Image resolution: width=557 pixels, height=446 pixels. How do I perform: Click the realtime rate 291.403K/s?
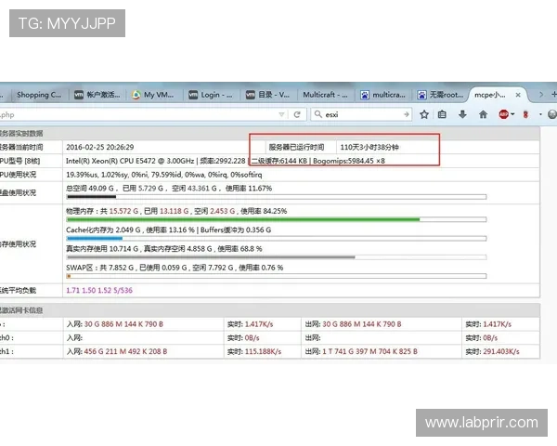[x=501, y=351]
